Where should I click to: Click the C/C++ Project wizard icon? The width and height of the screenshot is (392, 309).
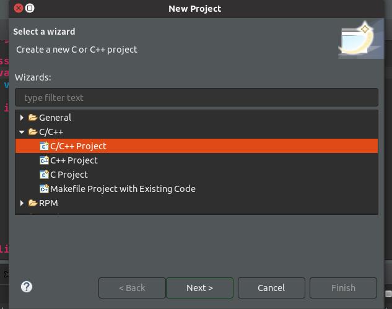44,146
